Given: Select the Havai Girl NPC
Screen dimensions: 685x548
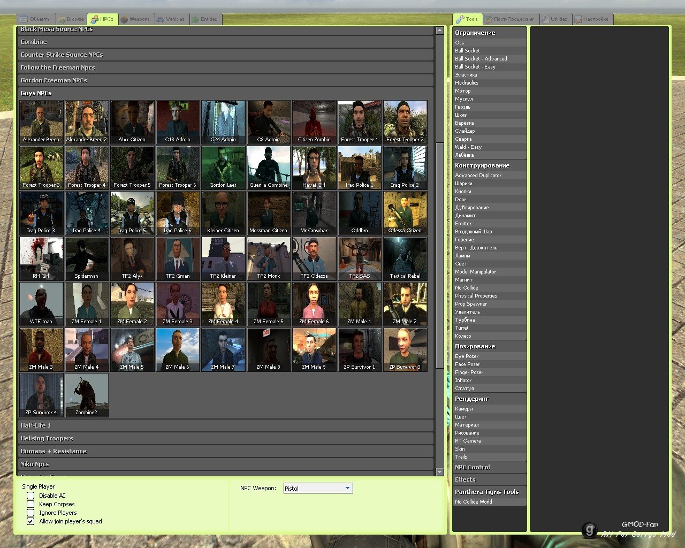Looking at the screenshot, I should pos(314,168).
